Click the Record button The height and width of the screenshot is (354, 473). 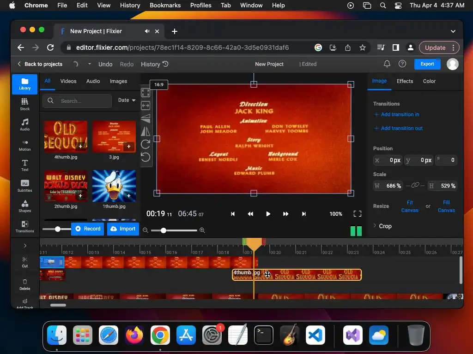tap(87, 229)
